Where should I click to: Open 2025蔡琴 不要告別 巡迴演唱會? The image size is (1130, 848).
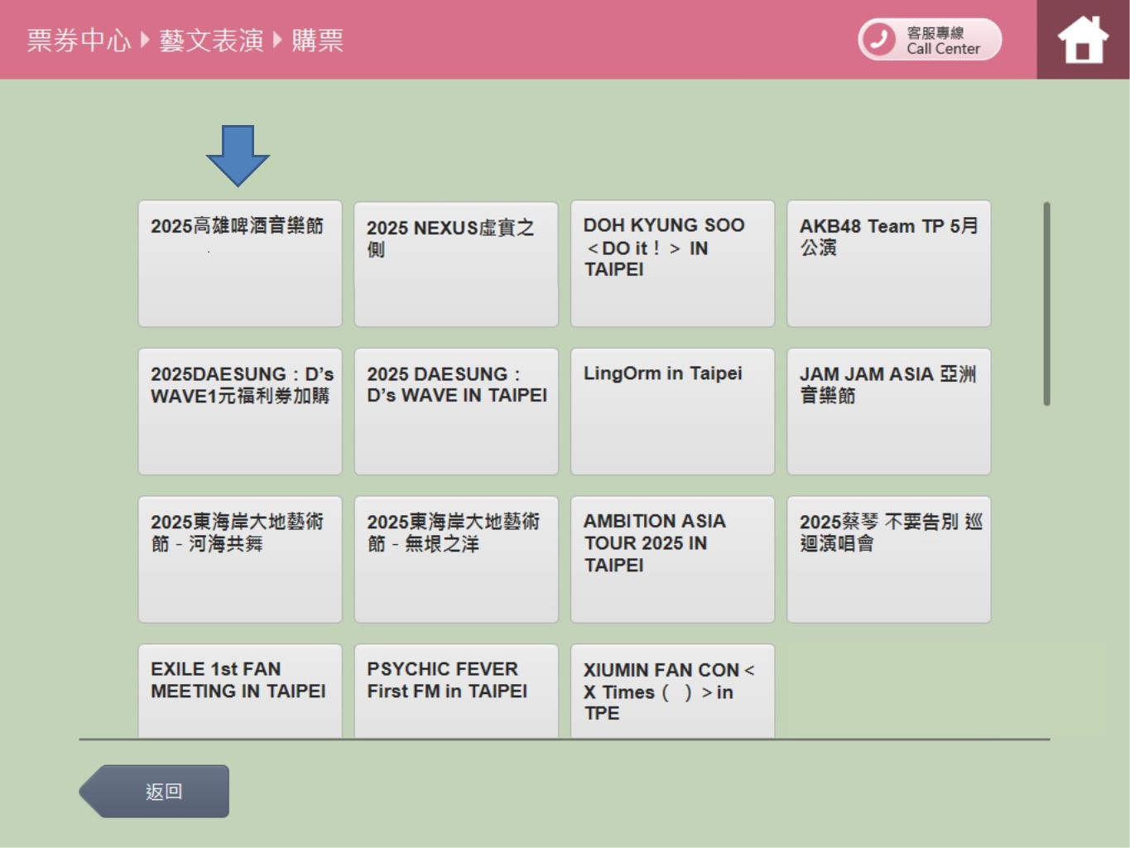click(x=889, y=559)
